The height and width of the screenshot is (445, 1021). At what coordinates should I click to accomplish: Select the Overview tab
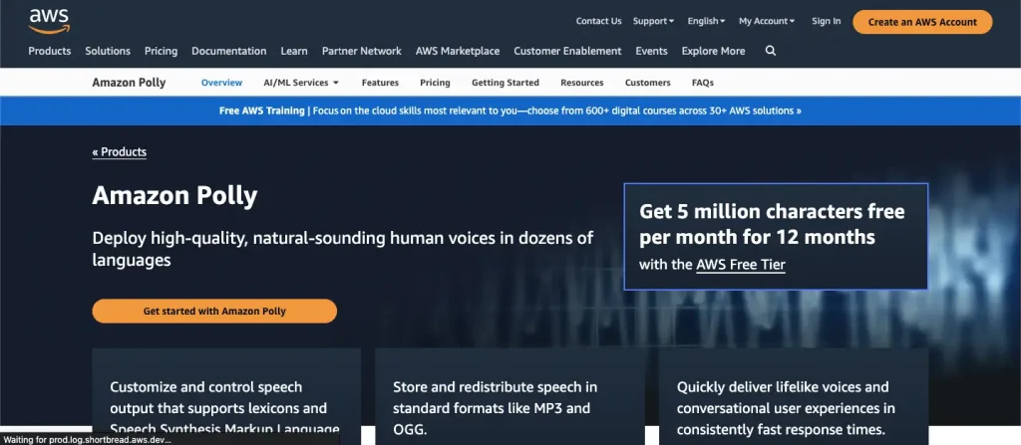click(221, 83)
